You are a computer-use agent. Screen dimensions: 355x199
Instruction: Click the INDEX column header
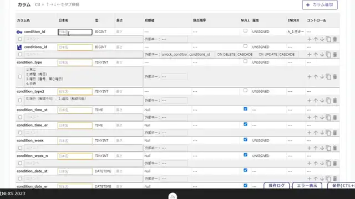click(293, 20)
